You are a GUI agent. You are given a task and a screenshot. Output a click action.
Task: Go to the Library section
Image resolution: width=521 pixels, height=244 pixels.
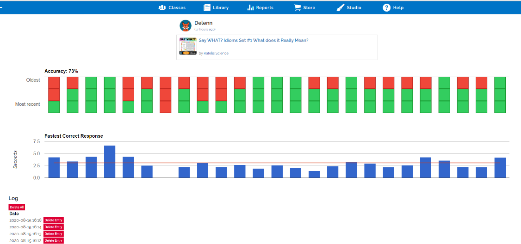(216, 8)
